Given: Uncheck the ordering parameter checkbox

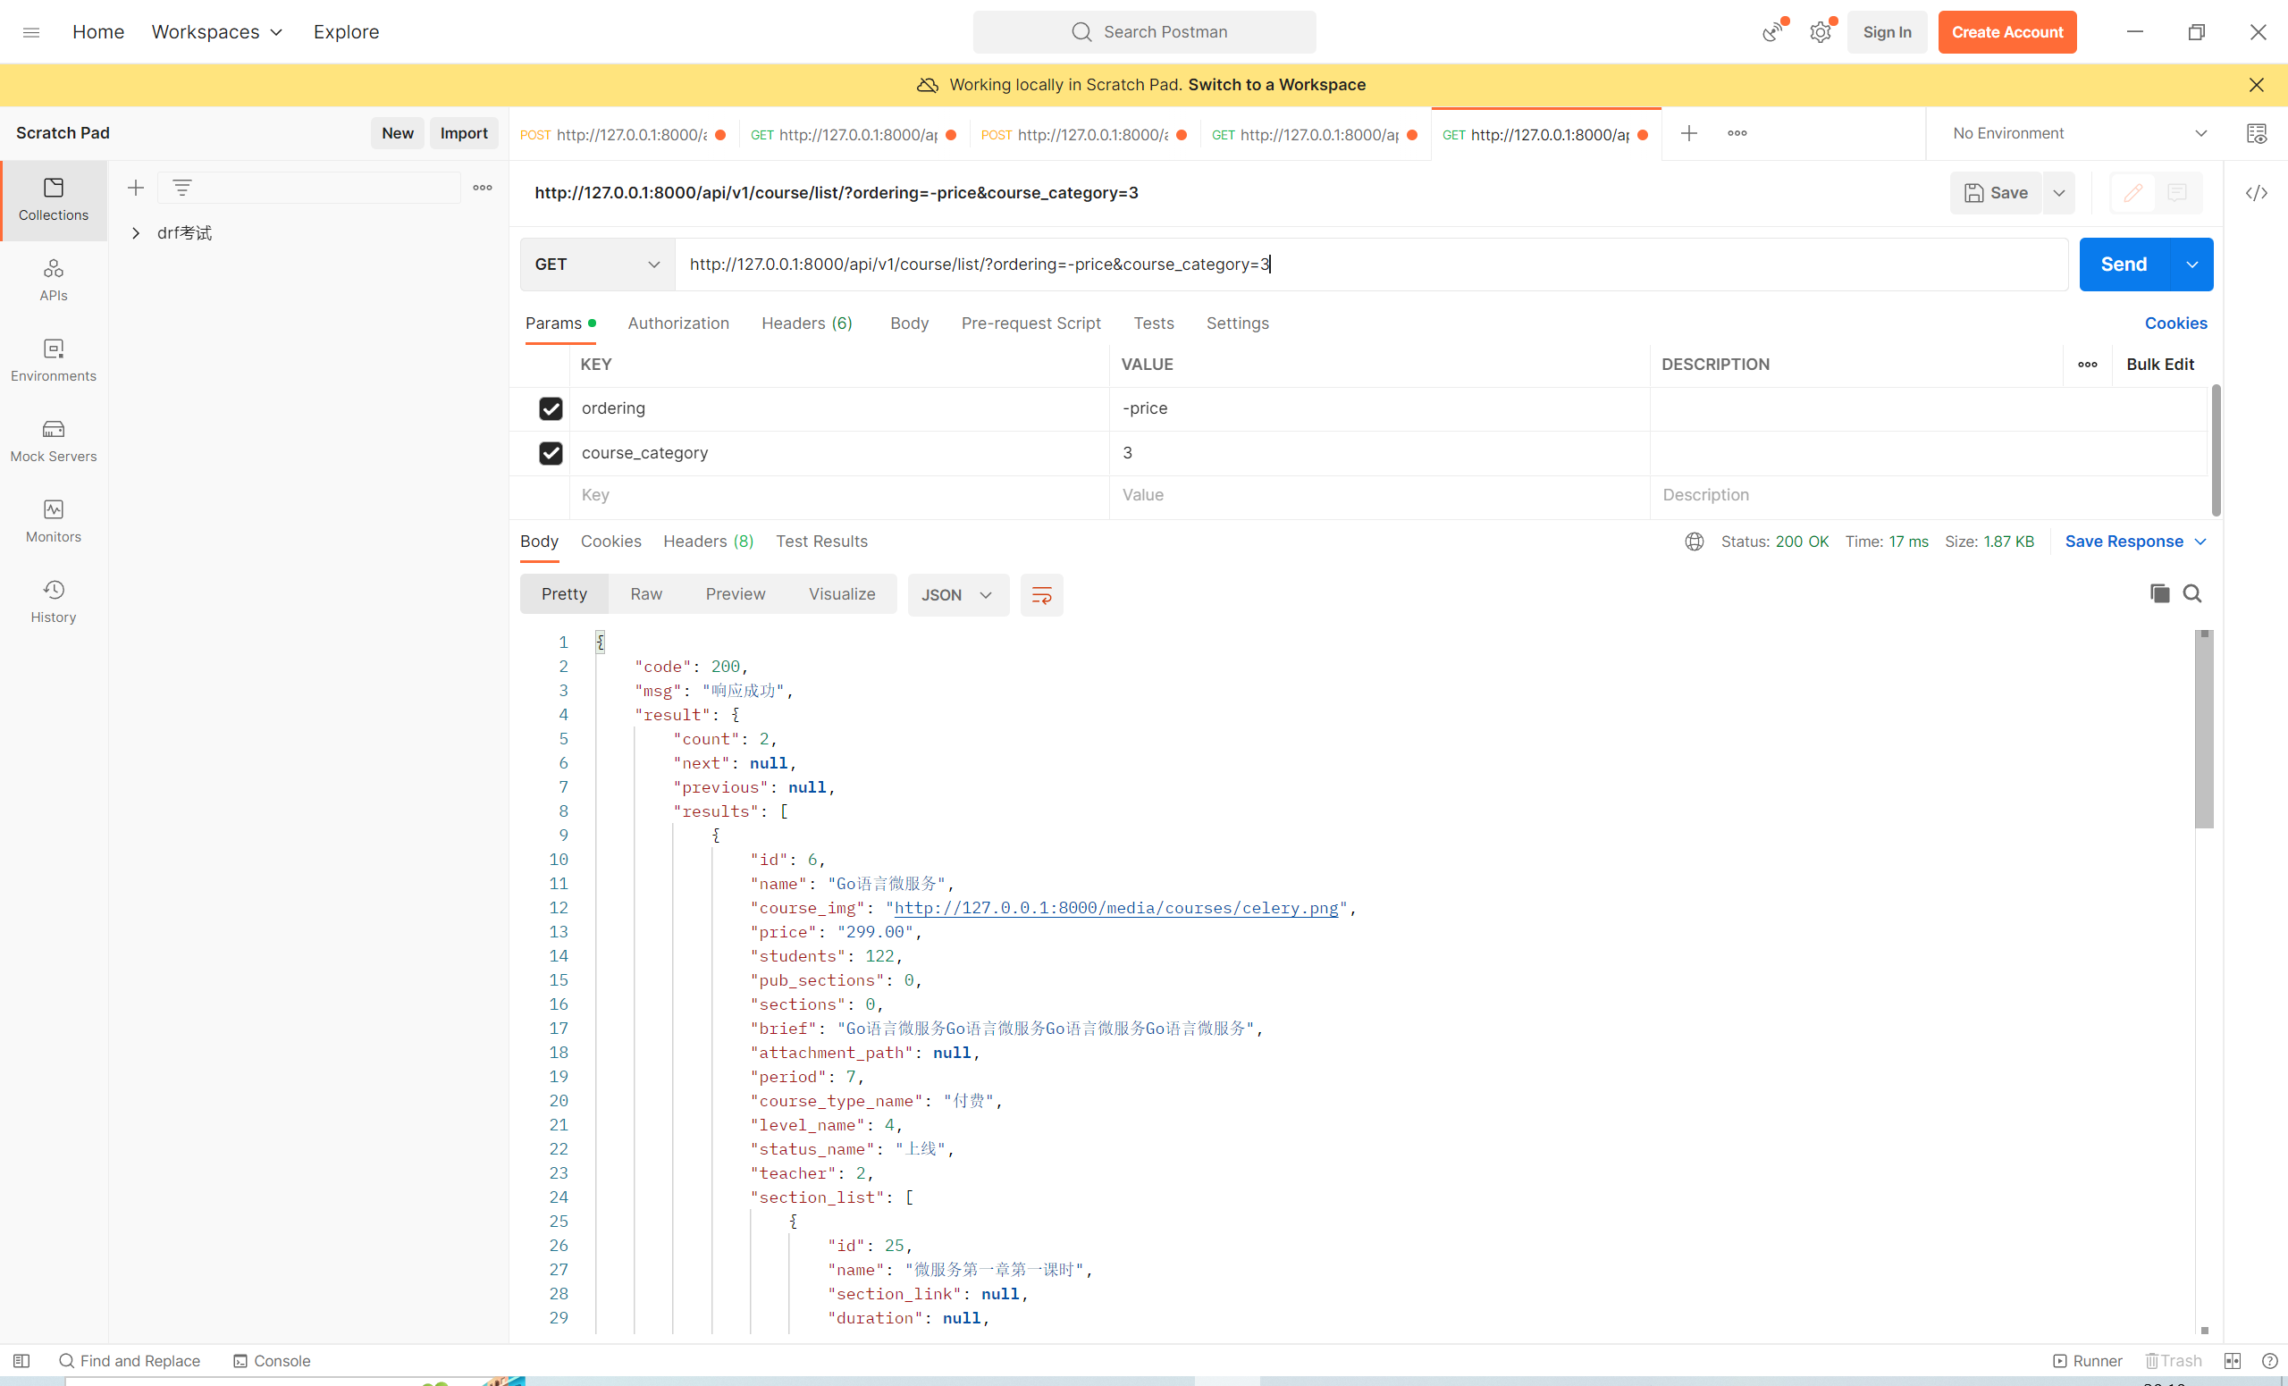Looking at the screenshot, I should click(551, 408).
